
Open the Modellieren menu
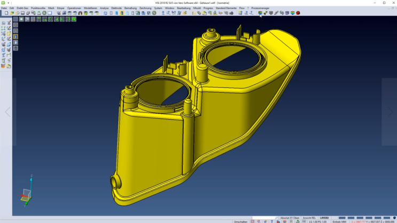coord(90,8)
